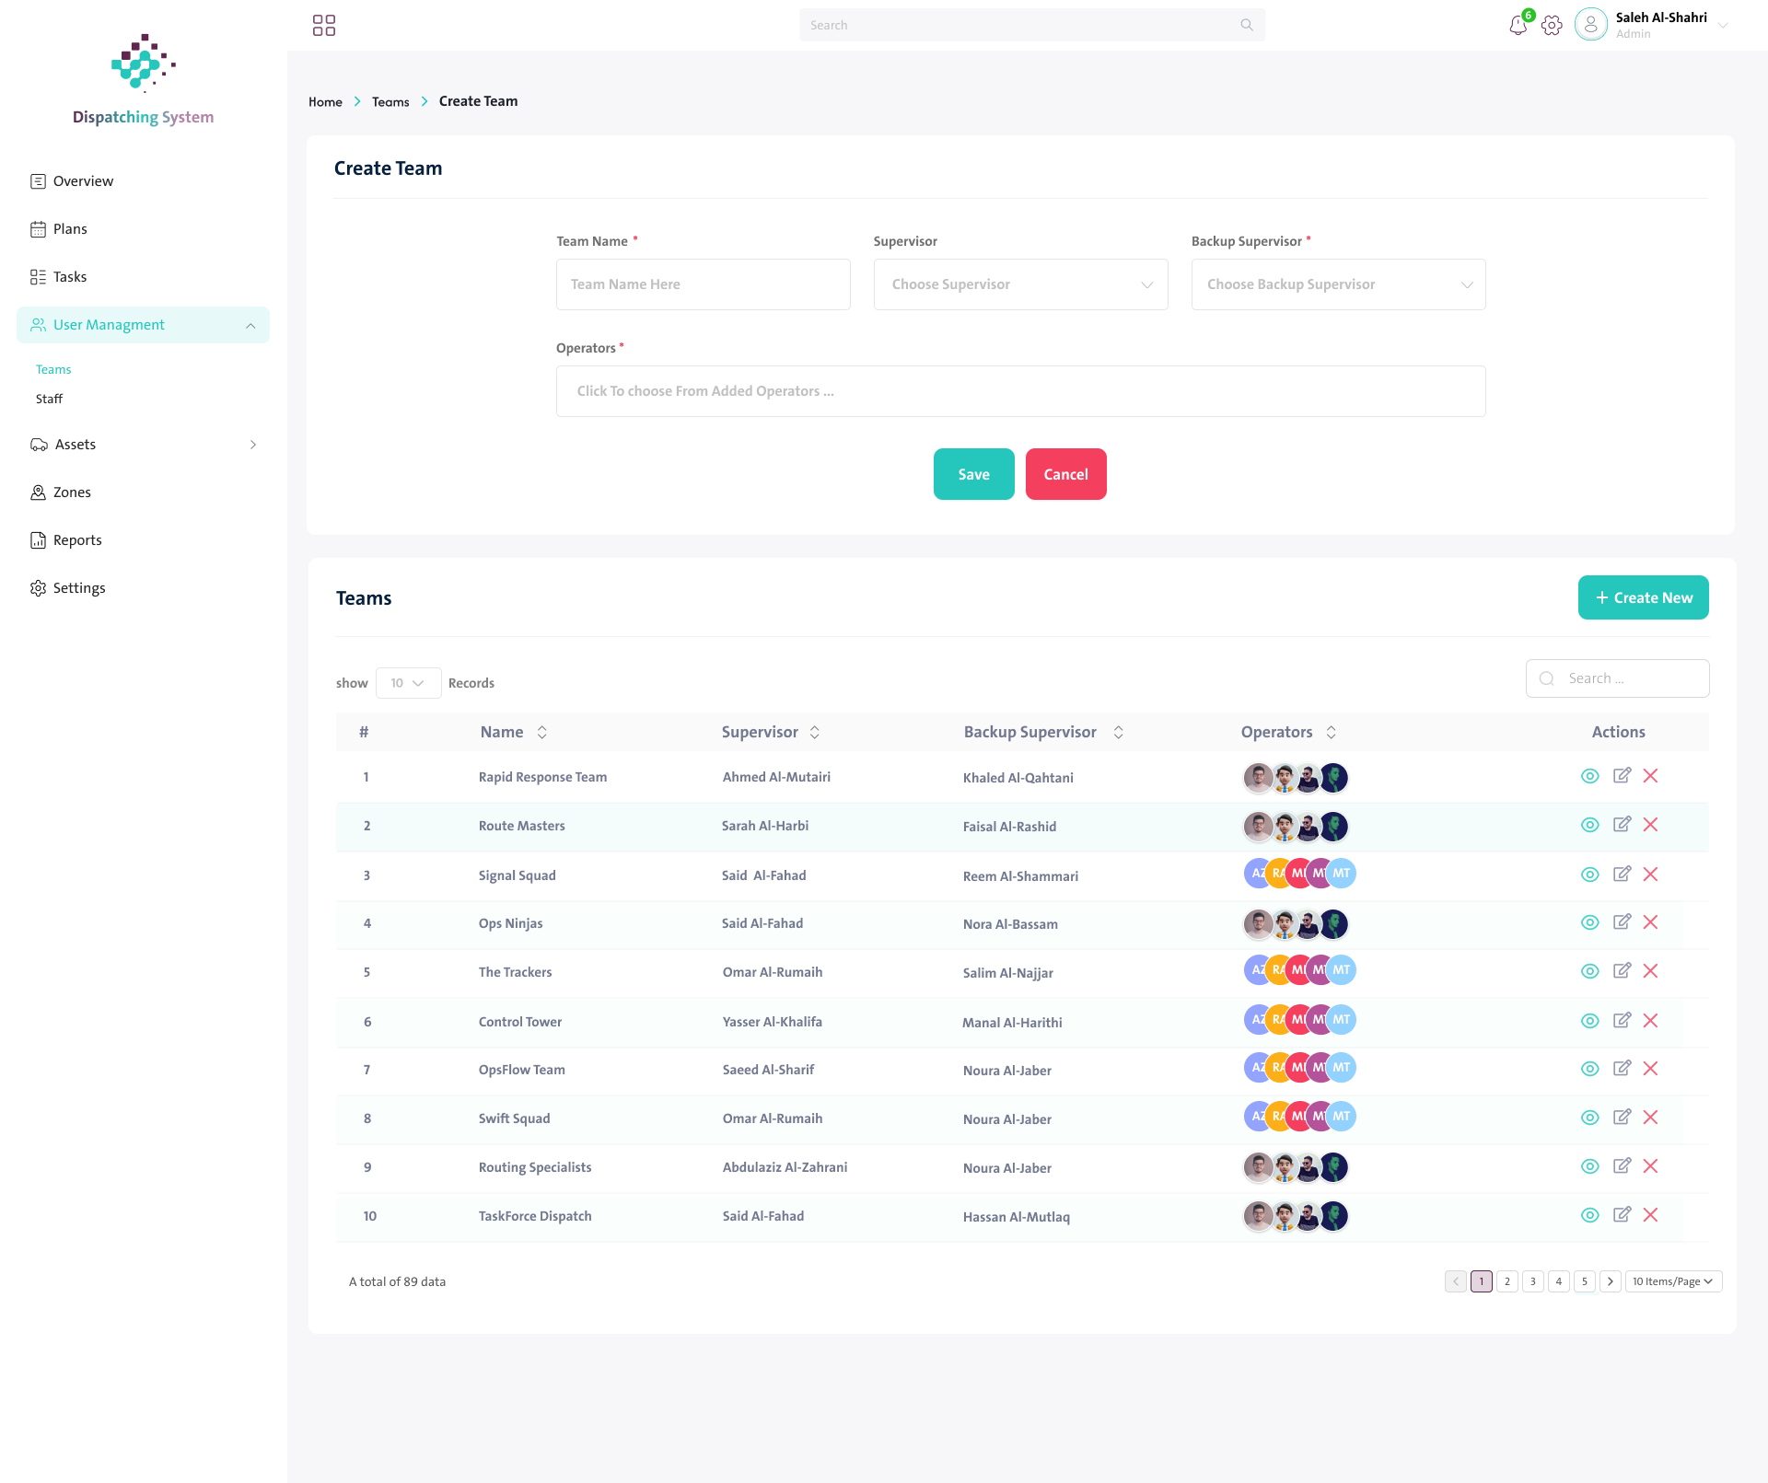Click edit icon for Signal Squad
Image resolution: width=1768 pixels, height=1483 pixels.
[1622, 874]
